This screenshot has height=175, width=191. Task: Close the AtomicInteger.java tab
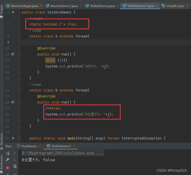(41, 6)
